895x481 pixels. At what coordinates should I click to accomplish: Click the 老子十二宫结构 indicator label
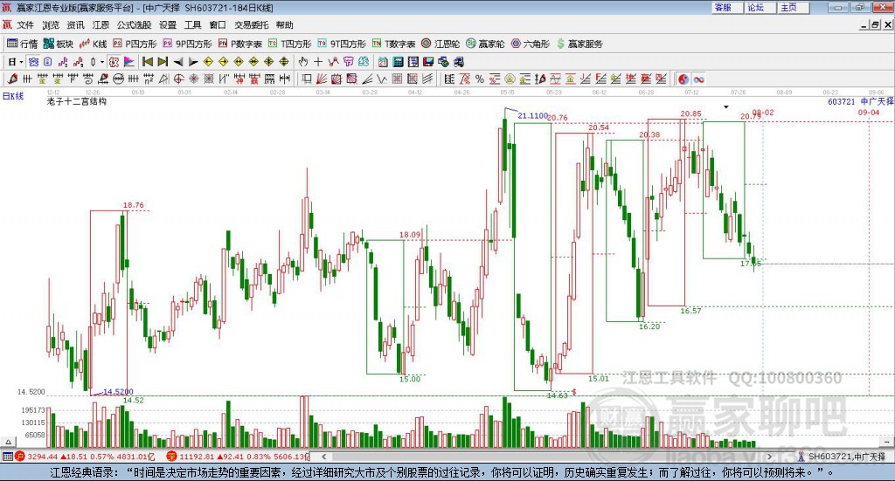coord(77,101)
